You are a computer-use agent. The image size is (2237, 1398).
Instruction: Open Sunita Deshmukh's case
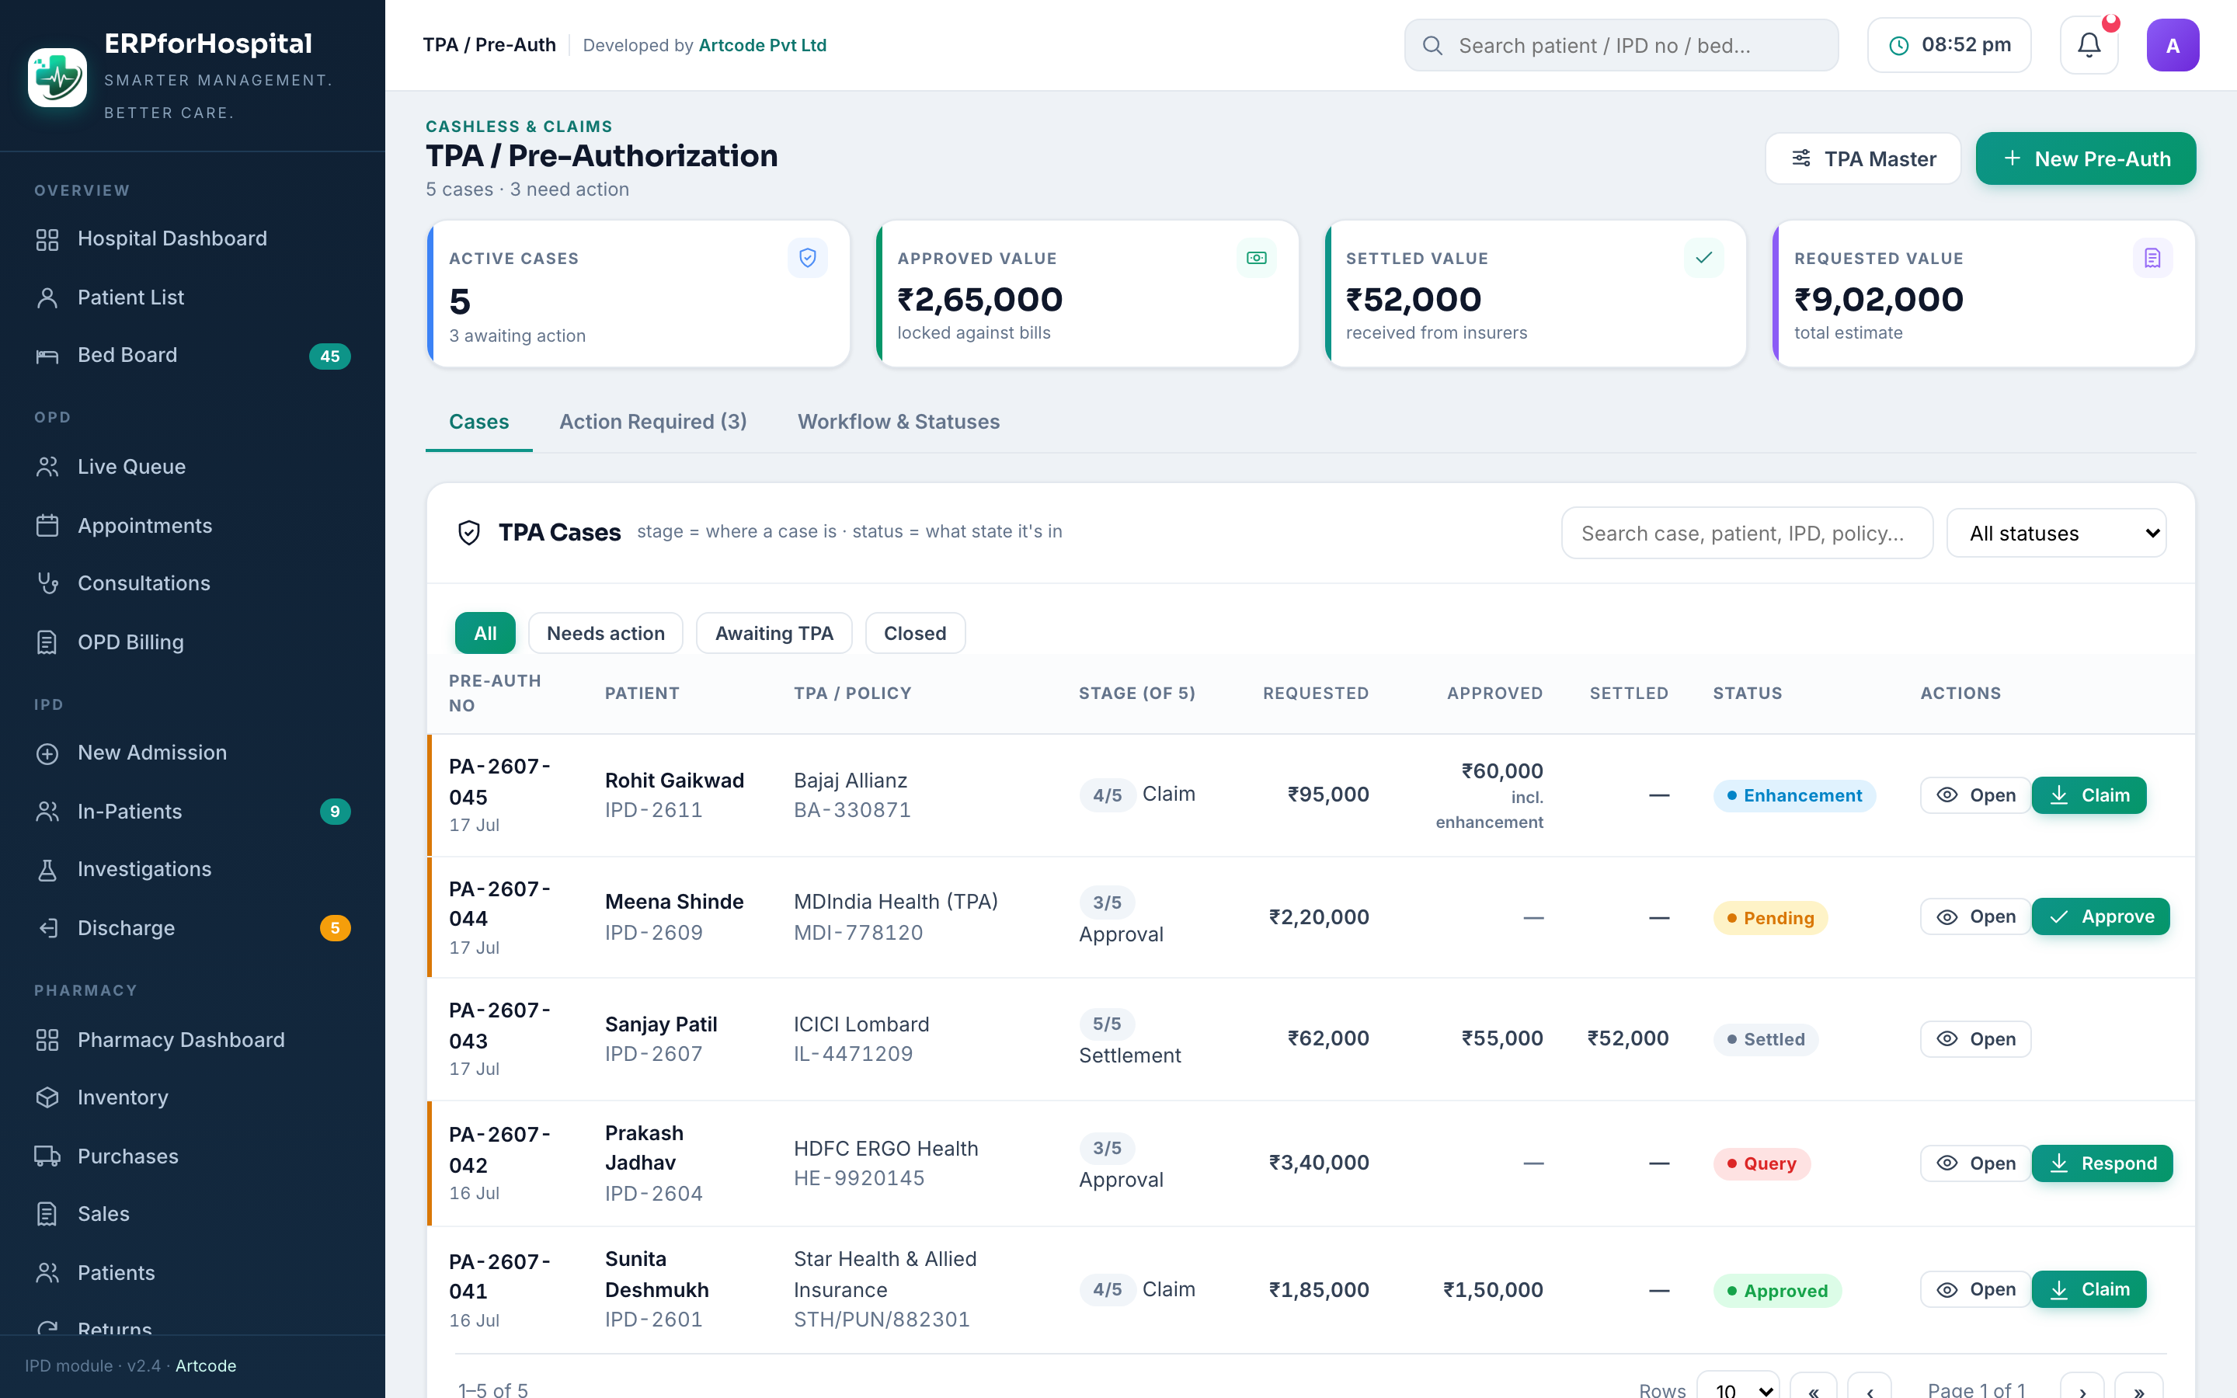(1974, 1290)
